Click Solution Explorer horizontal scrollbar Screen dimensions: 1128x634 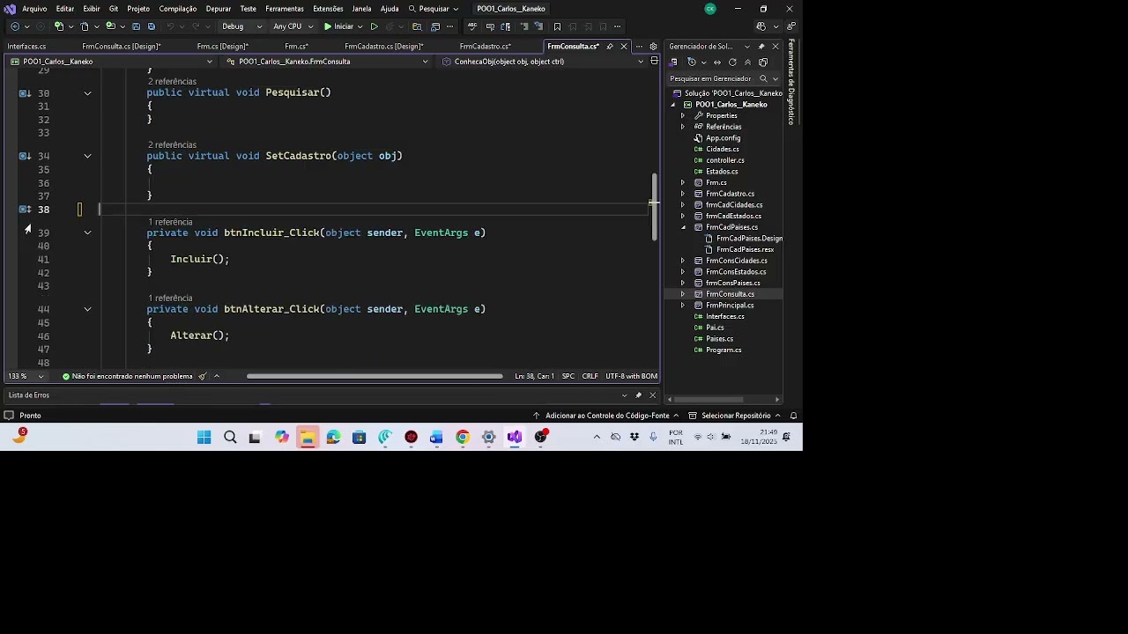(709, 399)
